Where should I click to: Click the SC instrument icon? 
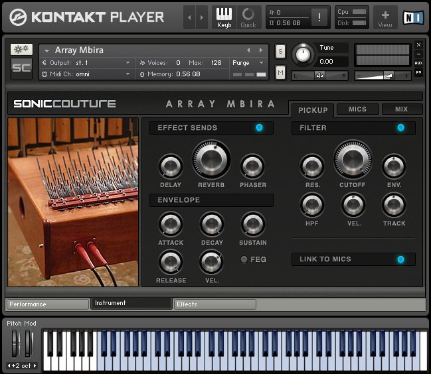[21, 68]
